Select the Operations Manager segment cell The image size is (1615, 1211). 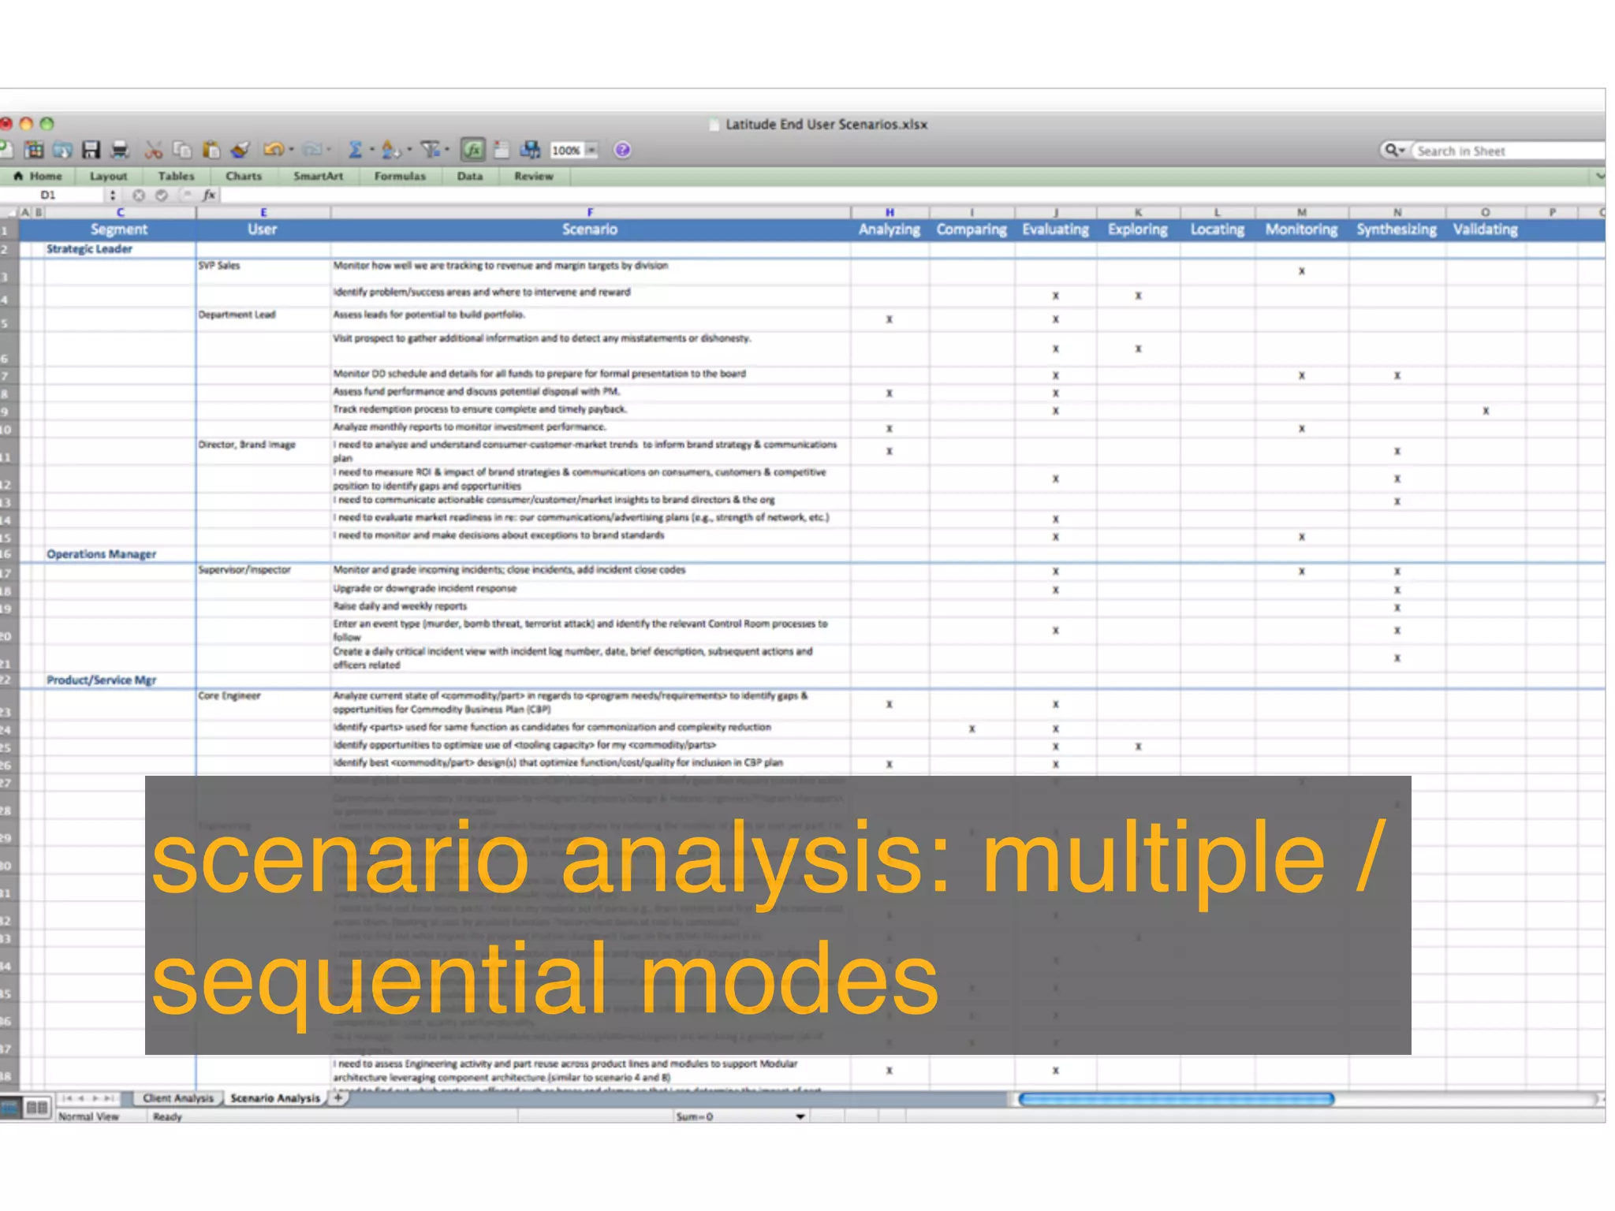pyautogui.click(x=119, y=554)
